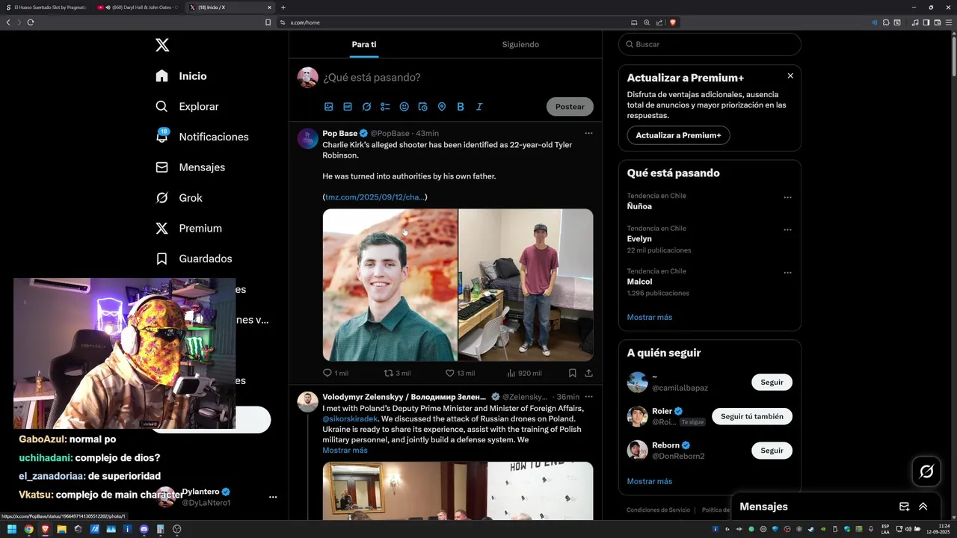Viewport: 957px width, 538px height.
Task: Open Guardados bookmarks in sidebar
Action: click(x=194, y=259)
